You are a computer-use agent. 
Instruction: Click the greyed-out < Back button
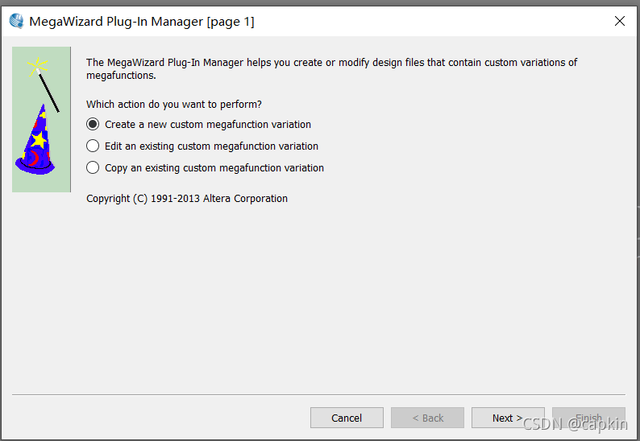[x=427, y=418]
